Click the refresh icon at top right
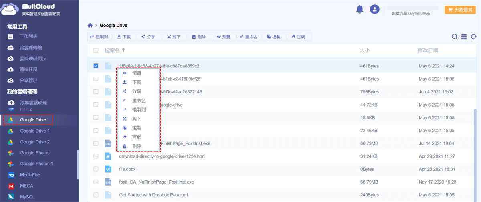 (x=473, y=37)
